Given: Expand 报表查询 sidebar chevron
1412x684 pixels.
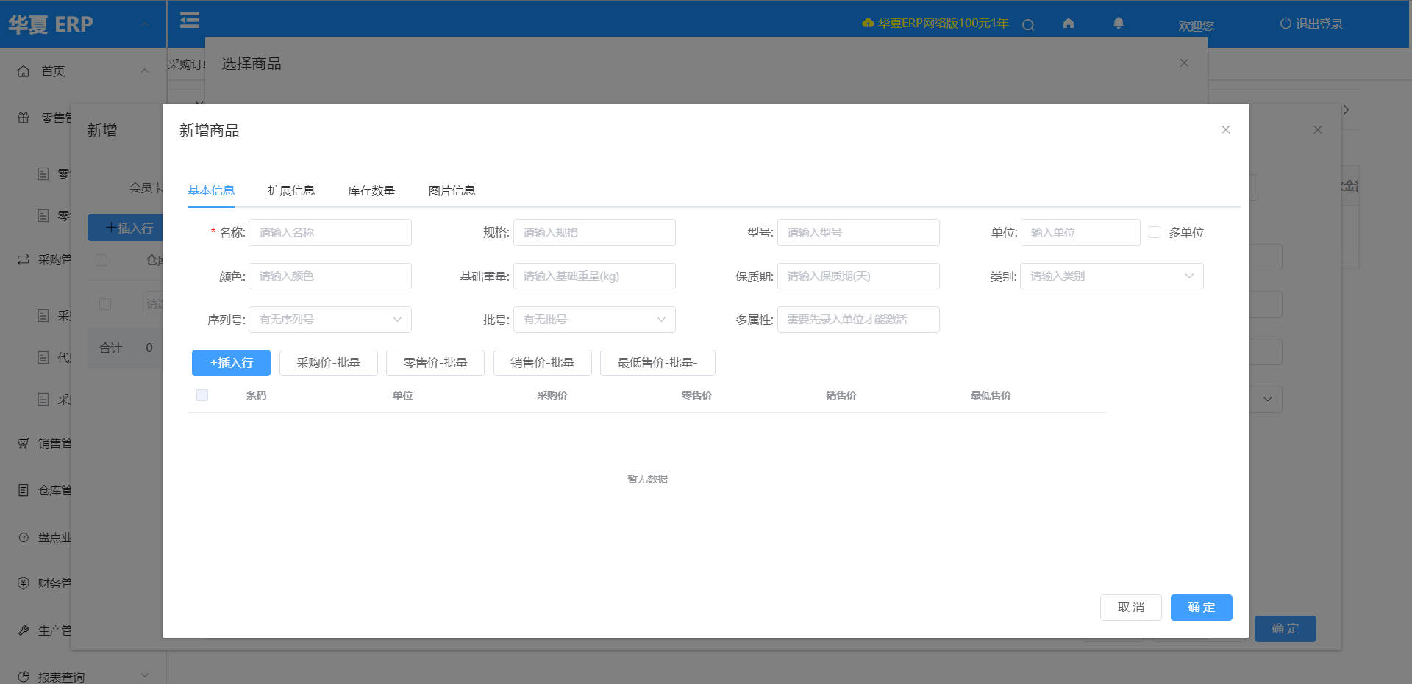Looking at the screenshot, I should (145, 675).
